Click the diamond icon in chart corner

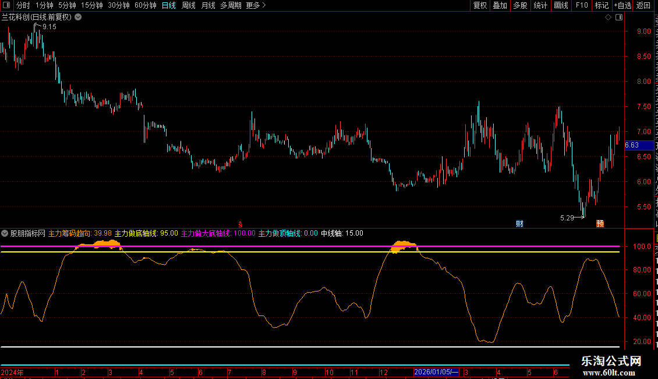coord(608,17)
